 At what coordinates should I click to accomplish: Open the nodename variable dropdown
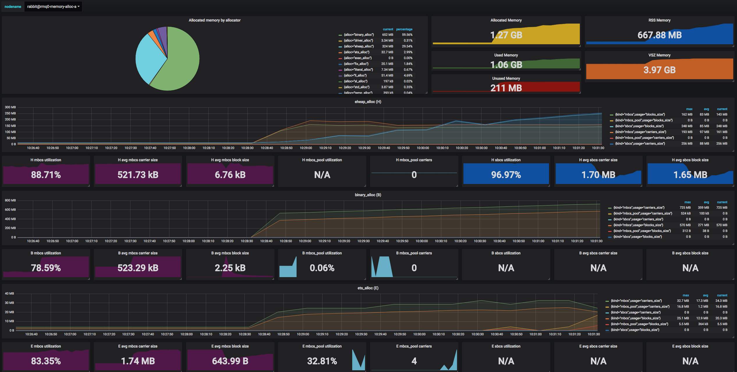53,6
